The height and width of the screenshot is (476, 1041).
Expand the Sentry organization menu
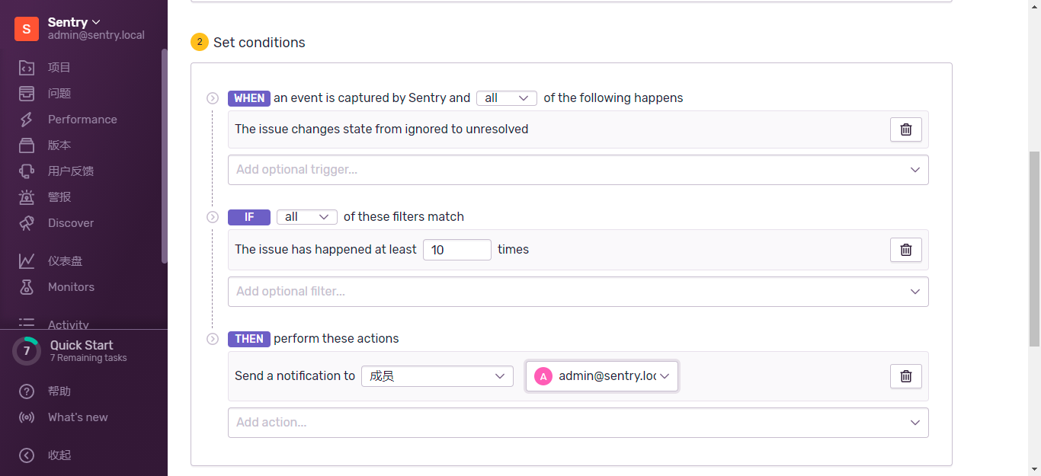click(74, 22)
